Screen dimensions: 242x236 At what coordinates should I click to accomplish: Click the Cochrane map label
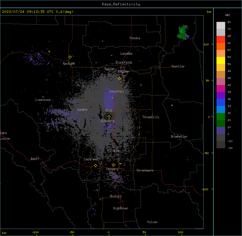click(90, 159)
